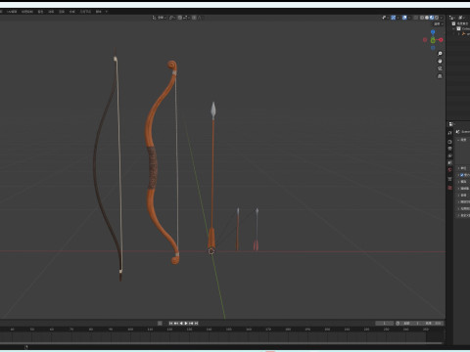Toggle the blue checkbox in properties panel
This screenshot has width=470, height=352.
pyautogui.click(x=462, y=175)
